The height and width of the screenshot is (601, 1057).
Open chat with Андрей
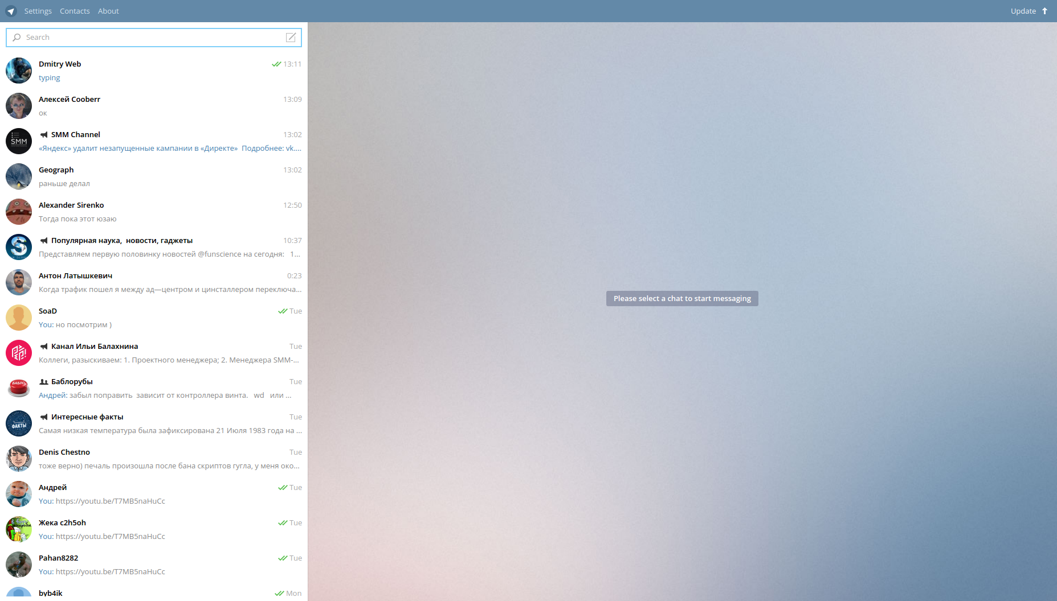click(x=154, y=494)
